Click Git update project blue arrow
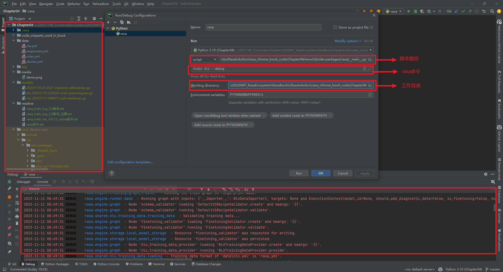 click(x=456, y=11)
